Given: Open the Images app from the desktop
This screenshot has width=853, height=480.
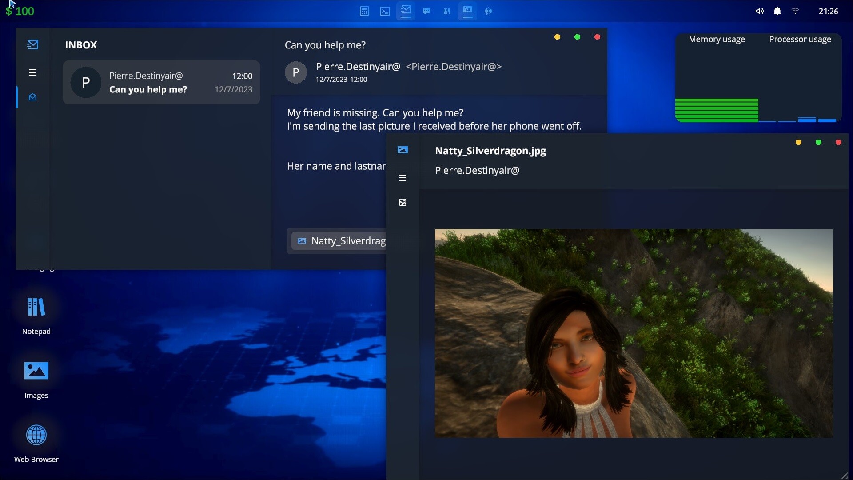Looking at the screenshot, I should tap(36, 371).
